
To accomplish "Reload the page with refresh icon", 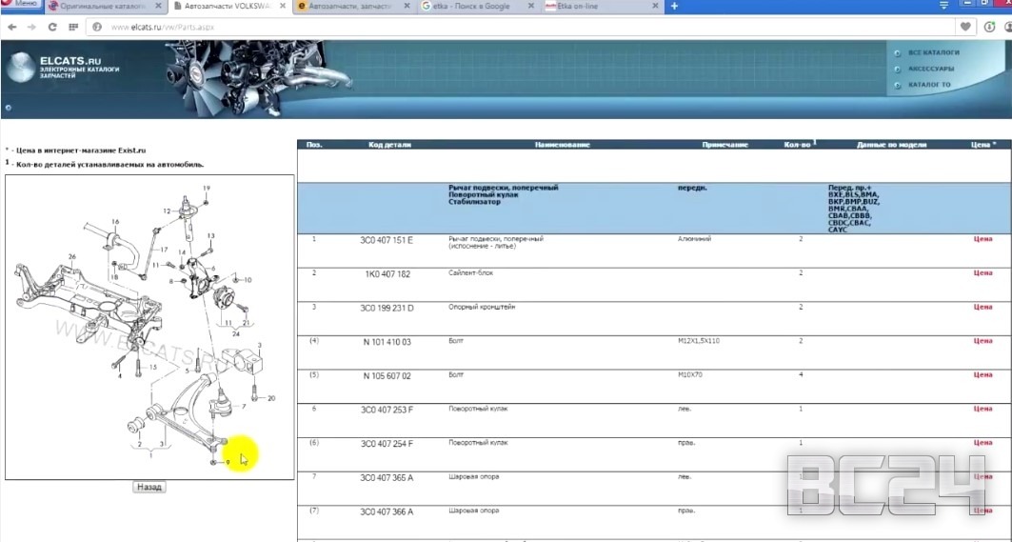I will click(x=52, y=27).
